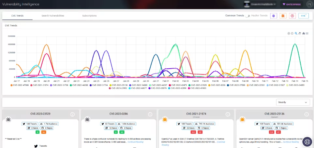The width and height of the screenshot is (314, 148).
Task: Toggle CVE-2022-27596 series in chart legend
Action: (x=236, y=85)
